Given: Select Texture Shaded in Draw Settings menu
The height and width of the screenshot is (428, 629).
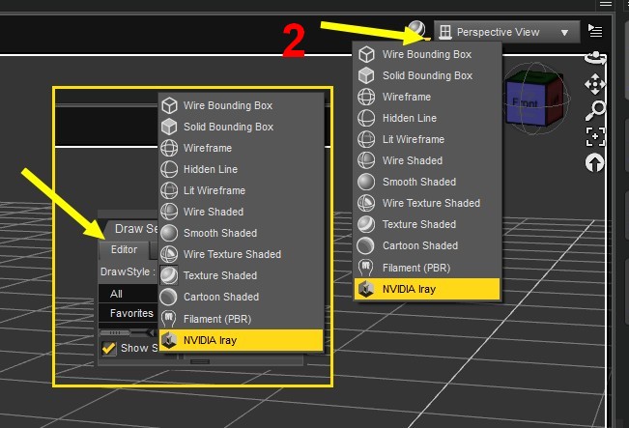Looking at the screenshot, I should (x=242, y=275).
